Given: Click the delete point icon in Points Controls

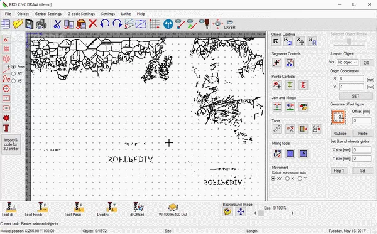Looking at the screenshot, I should pos(303,85).
